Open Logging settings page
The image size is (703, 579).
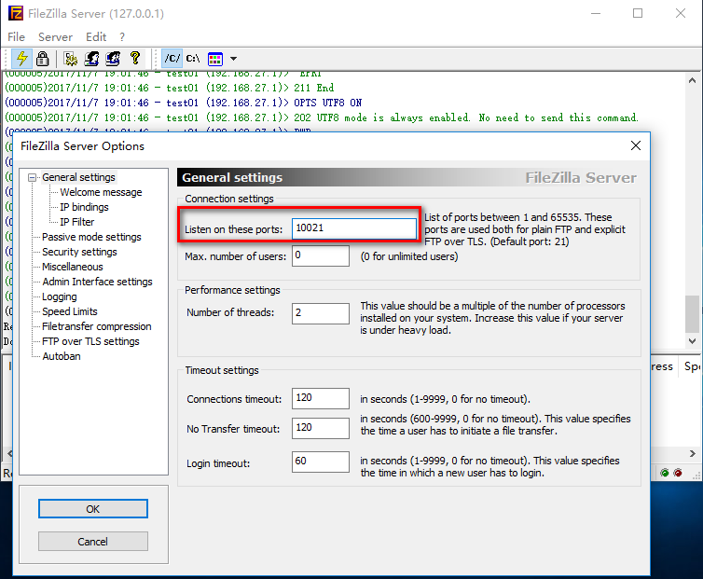59,296
